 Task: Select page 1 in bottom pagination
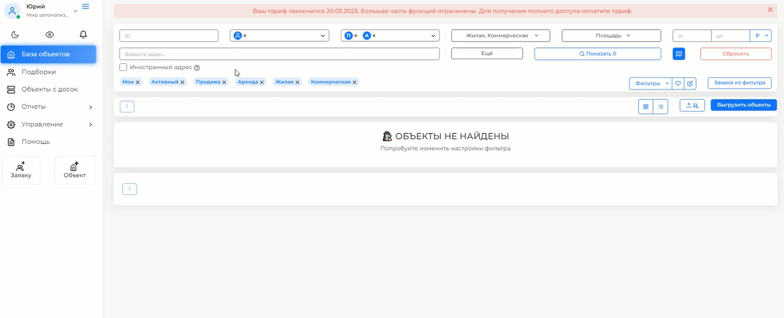(x=130, y=189)
